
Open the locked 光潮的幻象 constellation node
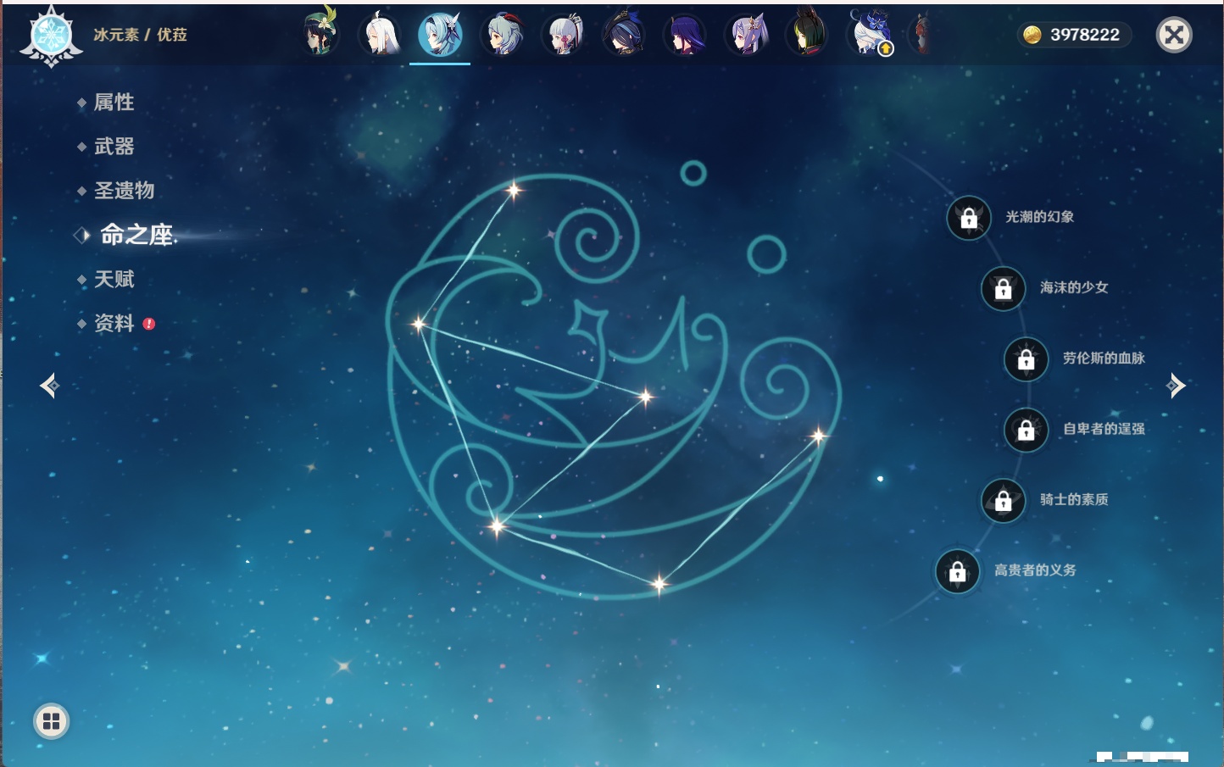(x=969, y=218)
